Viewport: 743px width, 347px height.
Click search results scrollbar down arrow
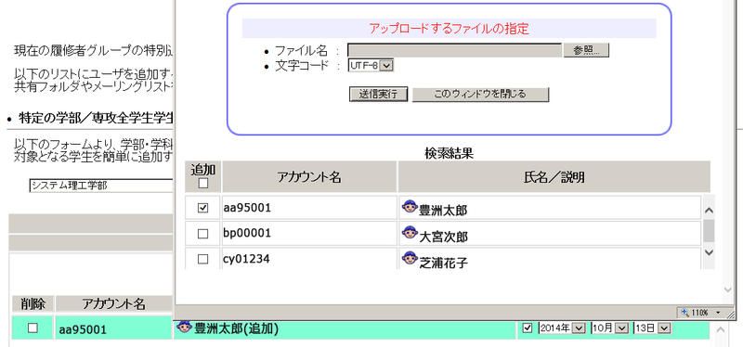pyautogui.click(x=709, y=252)
